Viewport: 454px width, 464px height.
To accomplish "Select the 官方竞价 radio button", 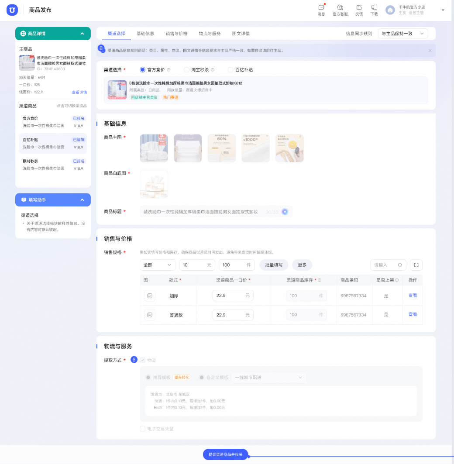I will (x=142, y=69).
